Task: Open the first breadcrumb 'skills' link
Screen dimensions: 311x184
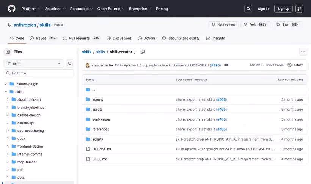Action: click(x=86, y=52)
